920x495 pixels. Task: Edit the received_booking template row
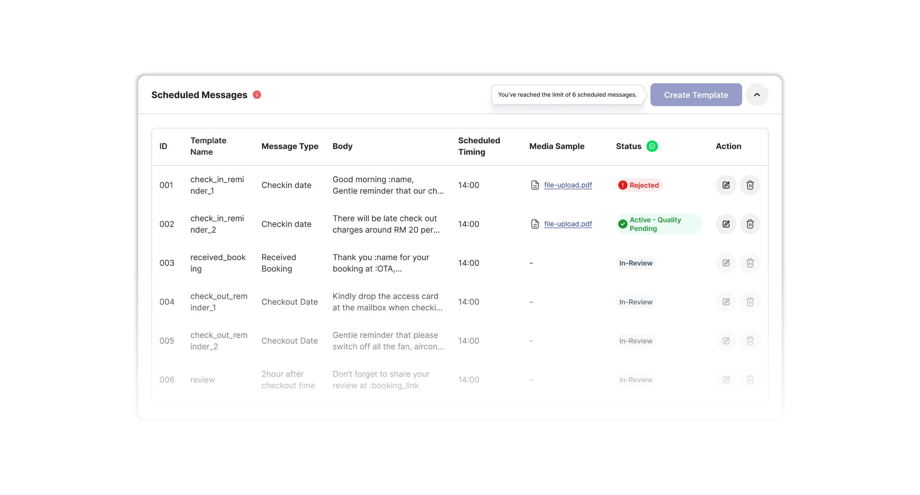[726, 263]
